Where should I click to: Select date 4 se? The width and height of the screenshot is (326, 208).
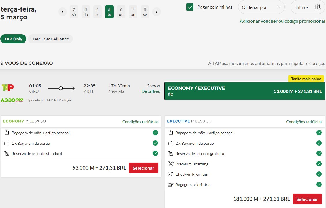[x=97, y=12]
